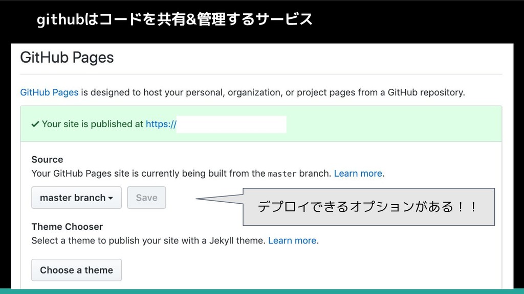Click the Source section label
This screenshot has width=524, height=294.
[47, 159]
